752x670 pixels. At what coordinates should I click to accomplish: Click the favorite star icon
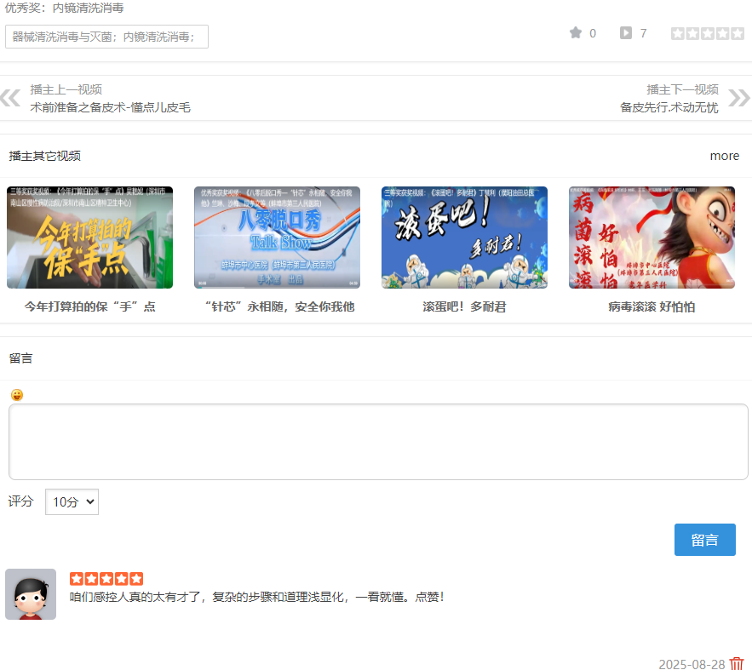(x=576, y=33)
